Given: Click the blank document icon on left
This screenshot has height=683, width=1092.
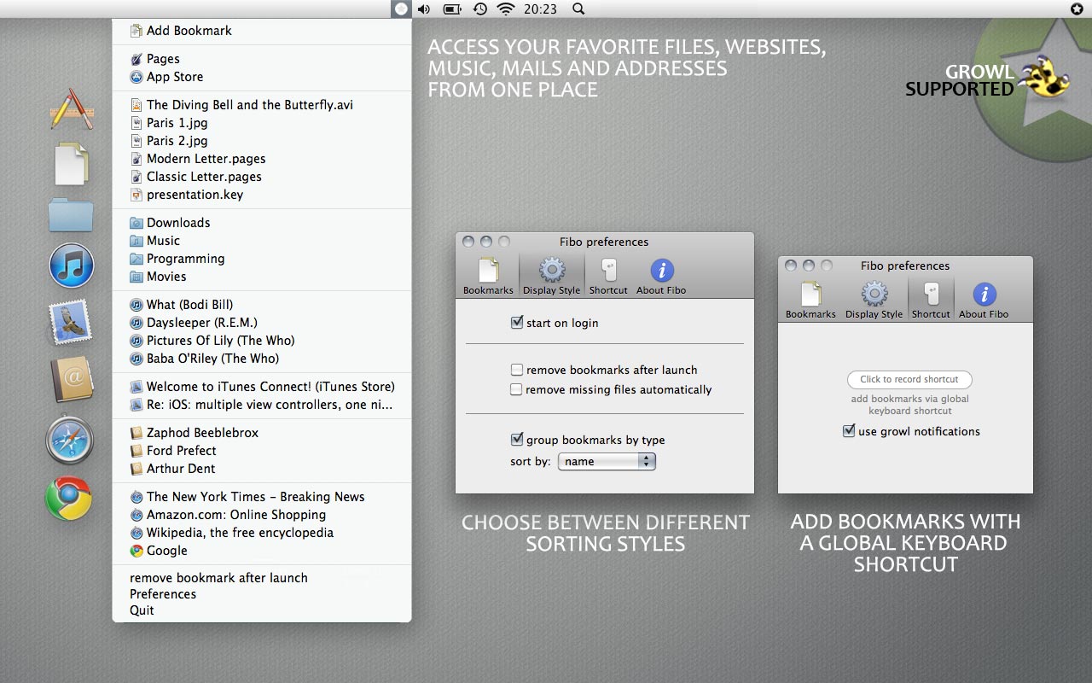Looking at the screenshot, I should (72, 163).
